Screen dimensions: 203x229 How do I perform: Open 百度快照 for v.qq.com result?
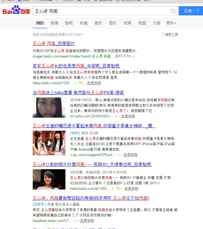click(x=130, y=155)
